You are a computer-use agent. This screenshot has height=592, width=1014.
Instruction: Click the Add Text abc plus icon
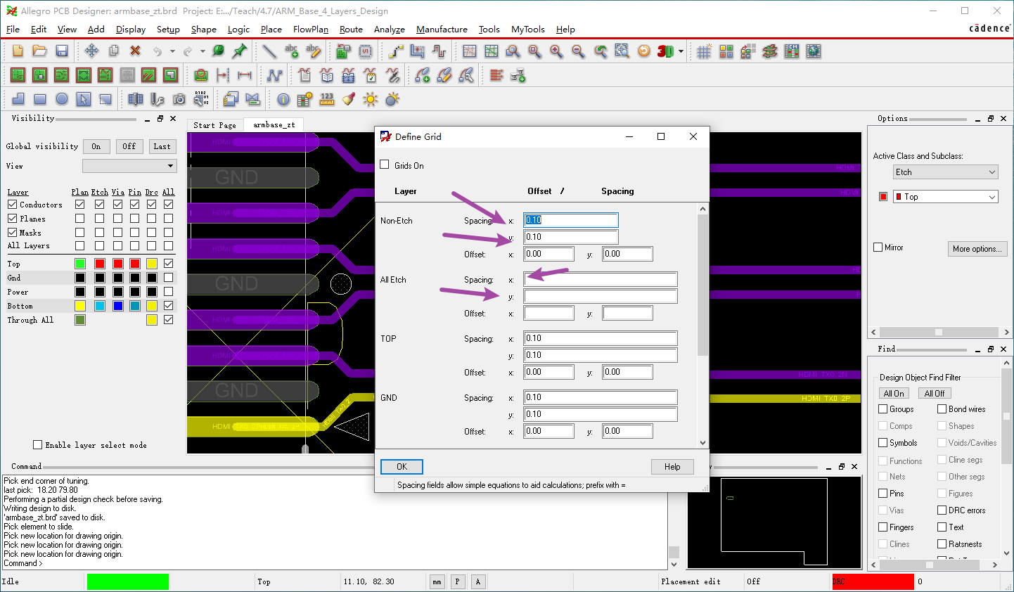(291, 51)
